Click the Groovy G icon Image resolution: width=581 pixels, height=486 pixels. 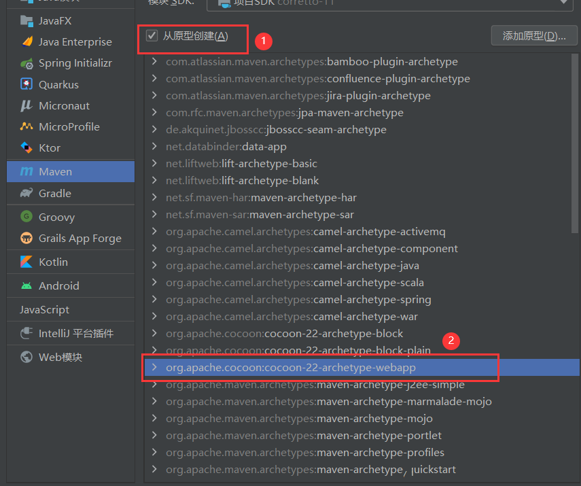click(27, 217)
